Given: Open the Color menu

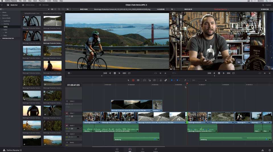Looking at the screenshot, I should (49, 1).
